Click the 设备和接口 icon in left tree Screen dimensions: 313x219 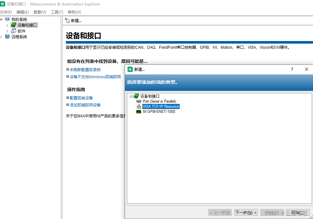[13, 25]
